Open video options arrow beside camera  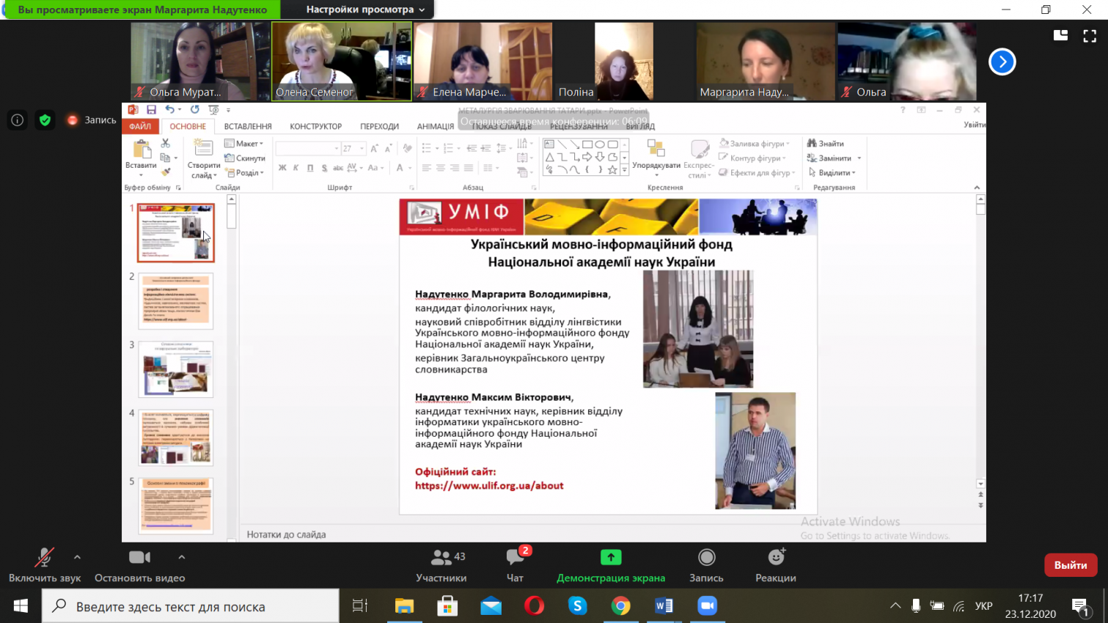(x=182, y=557)
